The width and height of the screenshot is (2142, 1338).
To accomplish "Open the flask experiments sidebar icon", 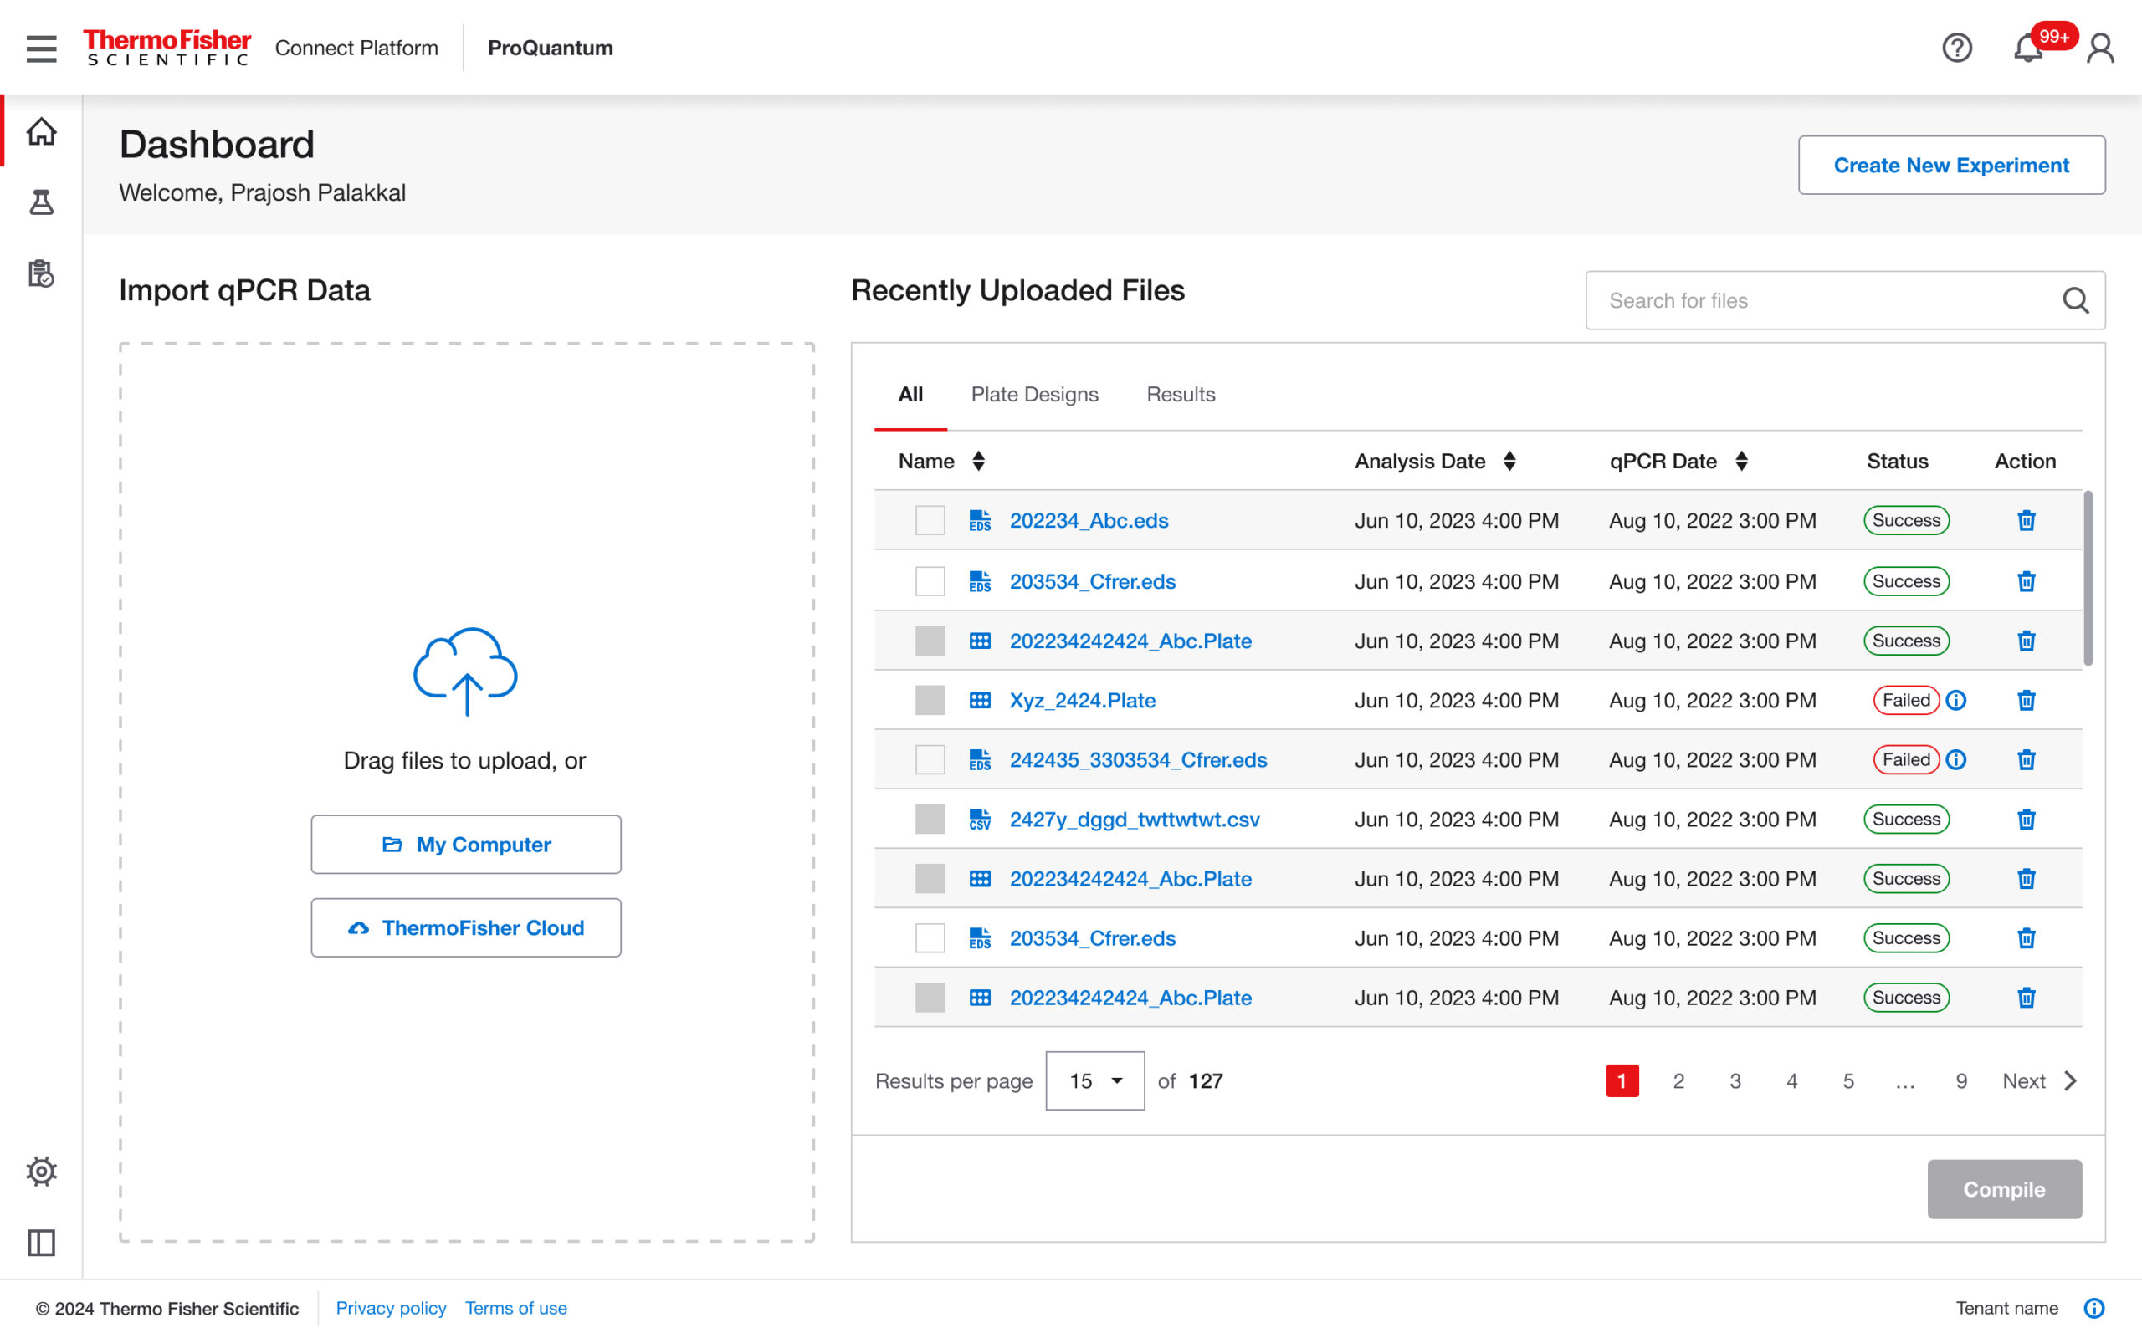I will [41, 202].
